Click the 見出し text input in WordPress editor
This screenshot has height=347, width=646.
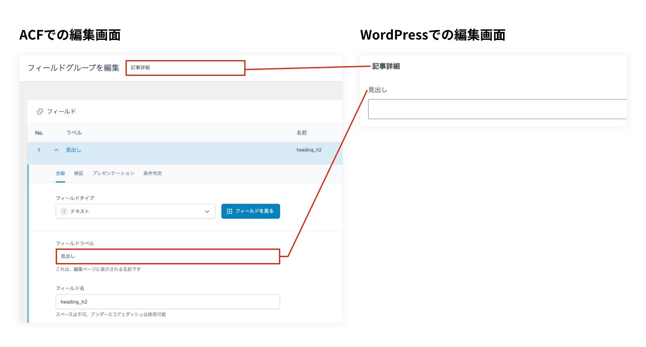[x=497, y=109]
